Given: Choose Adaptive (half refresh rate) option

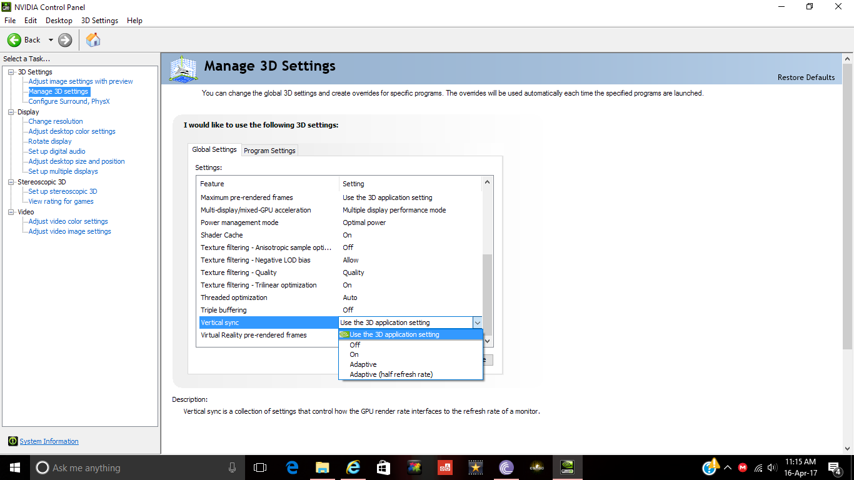Looking at the screenshot, I should click(411, 374).
